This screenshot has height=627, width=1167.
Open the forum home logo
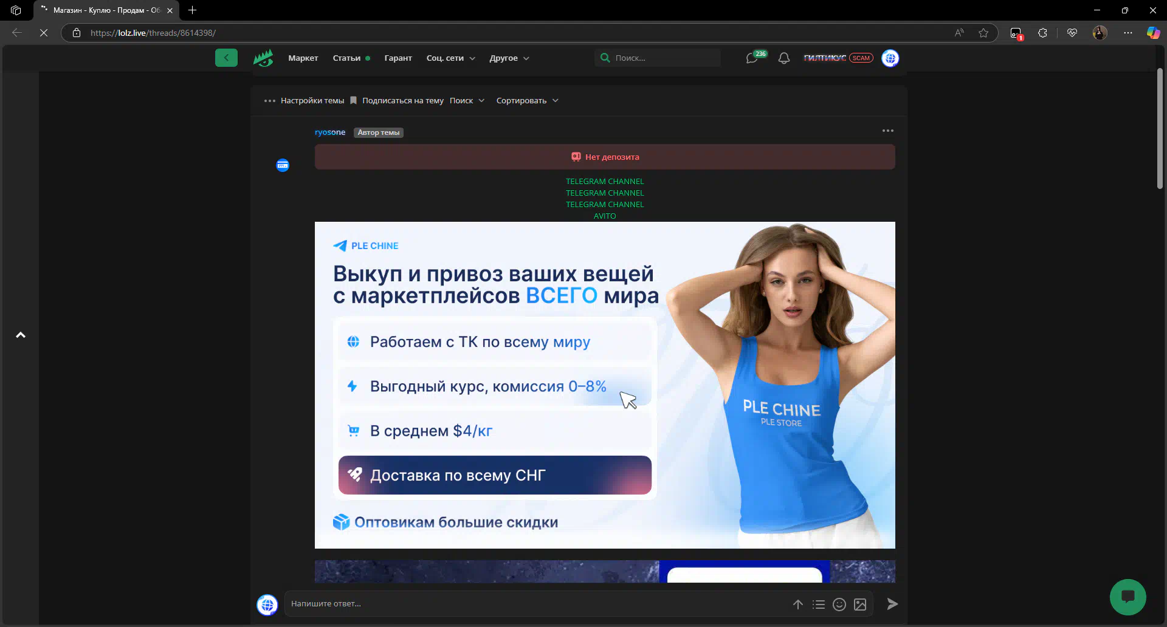click(263, 58)
